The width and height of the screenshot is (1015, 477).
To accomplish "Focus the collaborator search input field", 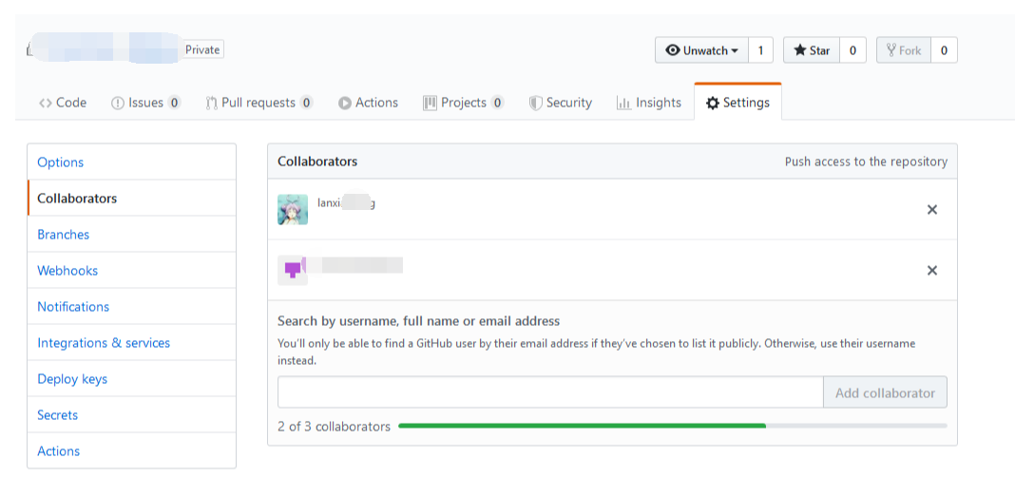I will [550, 392].
